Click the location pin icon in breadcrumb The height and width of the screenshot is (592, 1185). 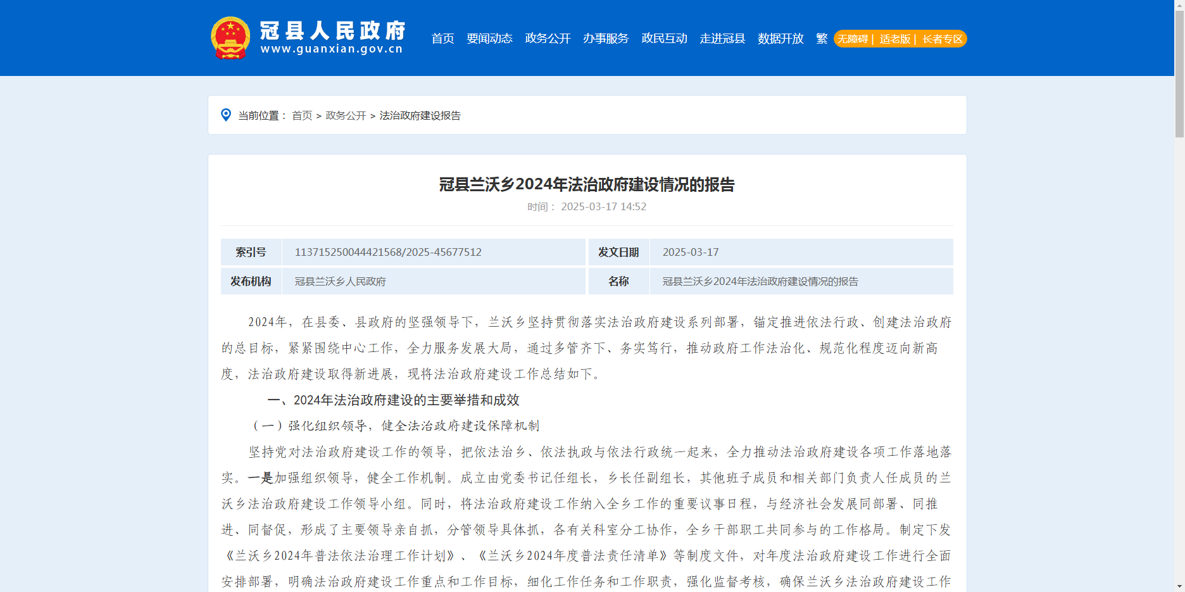pos(226,115)
